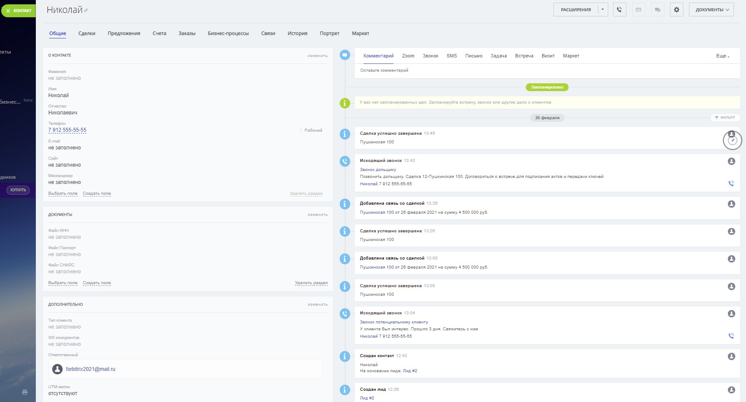The image size is (746, 402).
Task: Open chat via the speech bubbles icon
Action: (657, 9)
